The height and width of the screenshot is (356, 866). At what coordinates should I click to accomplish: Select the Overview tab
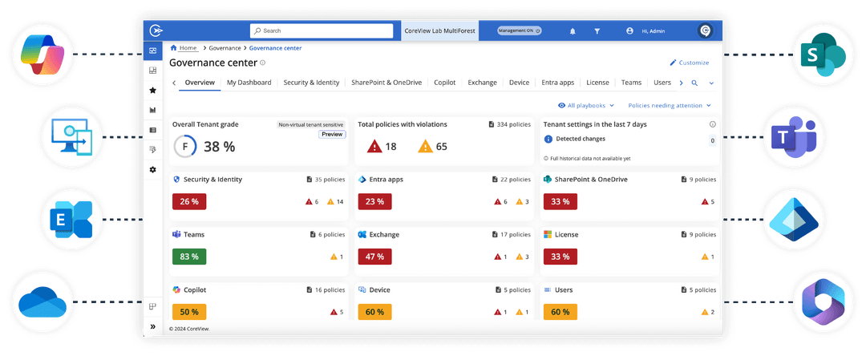coord(200,83)
